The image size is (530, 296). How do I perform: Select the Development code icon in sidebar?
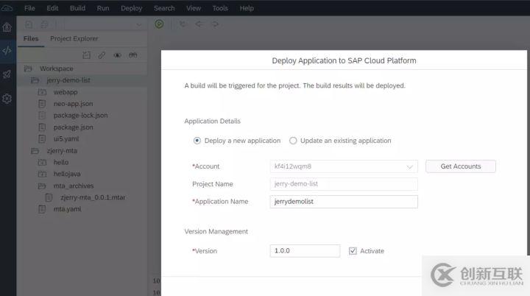(x=7, y=51)
